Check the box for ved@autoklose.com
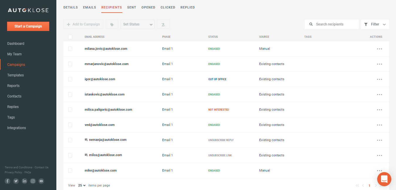 tap(70, 125)
